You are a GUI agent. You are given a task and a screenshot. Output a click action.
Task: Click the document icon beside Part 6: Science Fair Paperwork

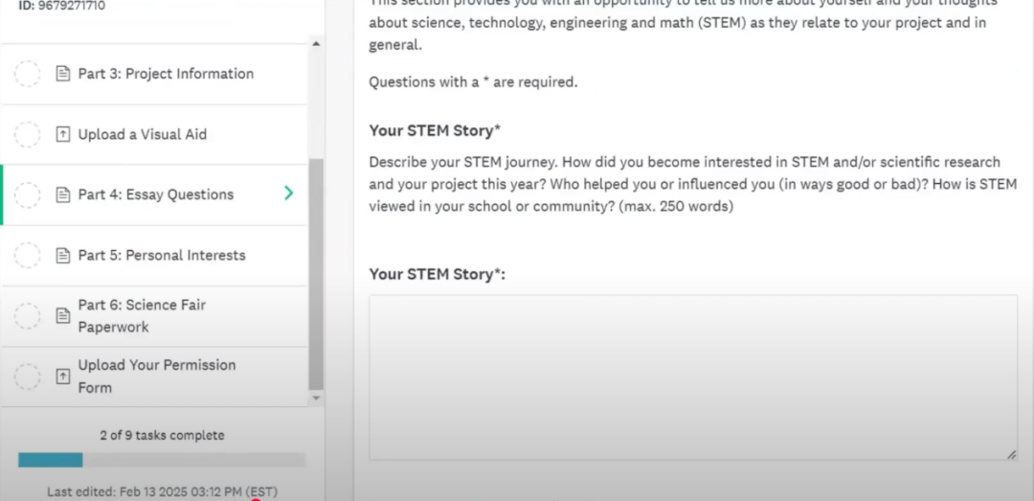pyautogui.click(x=62, y=316)
